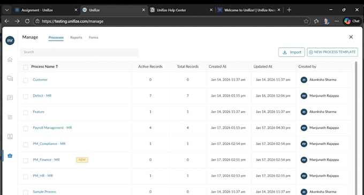
Task: Check the PM_Compliance - MR checkbox
Action: tap(25, 144)
